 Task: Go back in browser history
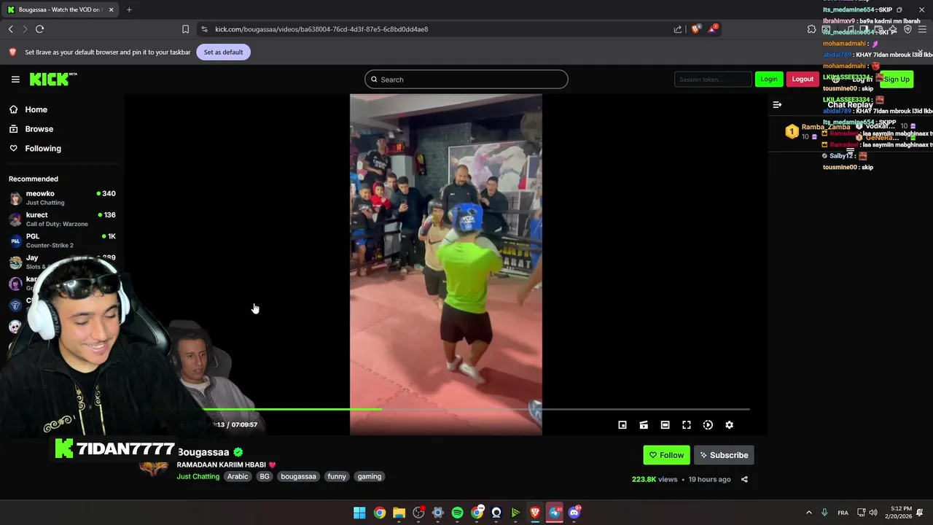tap(10, 29)
